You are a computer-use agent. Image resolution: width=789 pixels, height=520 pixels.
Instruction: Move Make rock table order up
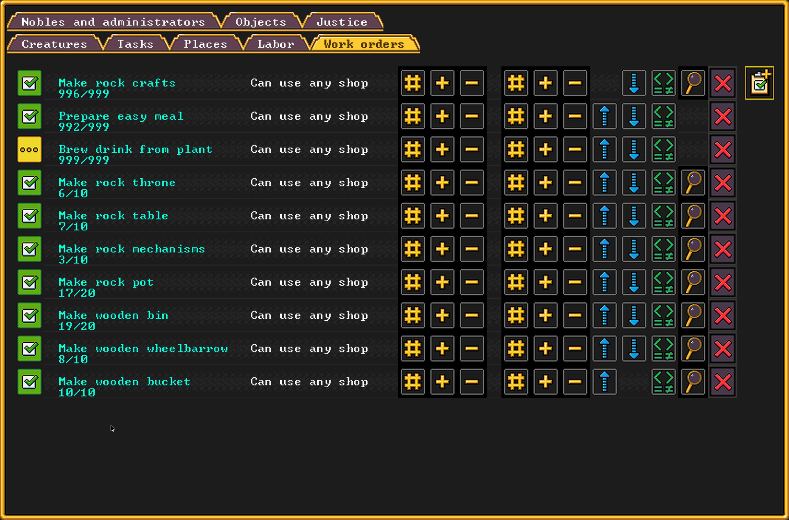[x=604, y=216]
